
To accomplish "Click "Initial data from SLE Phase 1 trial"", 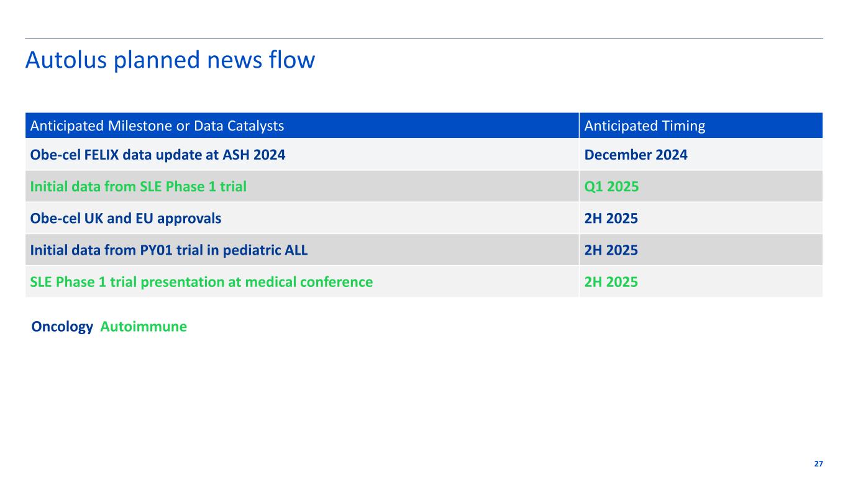I will (x=138, y=187).
